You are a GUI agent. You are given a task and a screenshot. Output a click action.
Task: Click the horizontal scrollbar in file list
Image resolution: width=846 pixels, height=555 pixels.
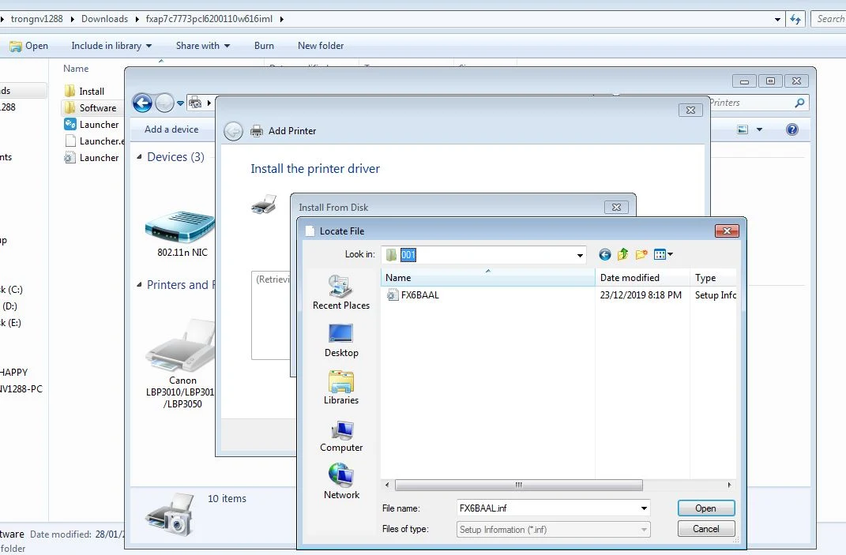pos(518,485)
